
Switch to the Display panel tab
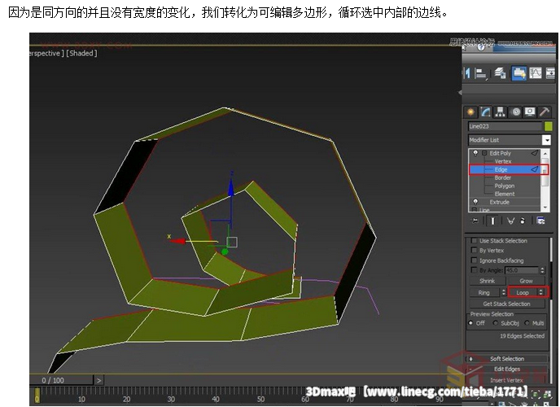tap(530, 112)
